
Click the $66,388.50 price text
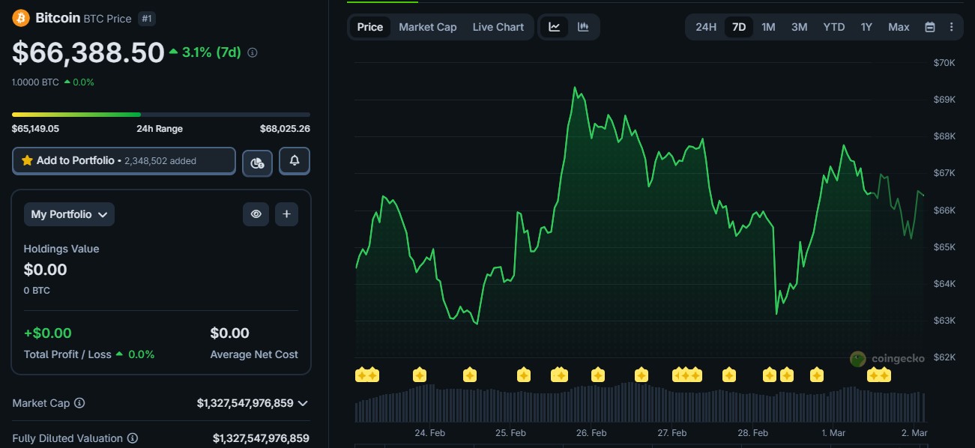(x=88, y=52)
